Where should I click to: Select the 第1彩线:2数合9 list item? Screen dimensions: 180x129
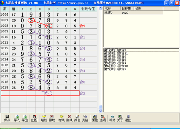tap(141, 50)
